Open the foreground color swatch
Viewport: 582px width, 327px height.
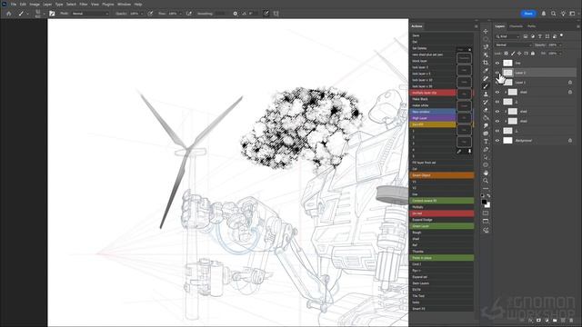click(484, 202)
